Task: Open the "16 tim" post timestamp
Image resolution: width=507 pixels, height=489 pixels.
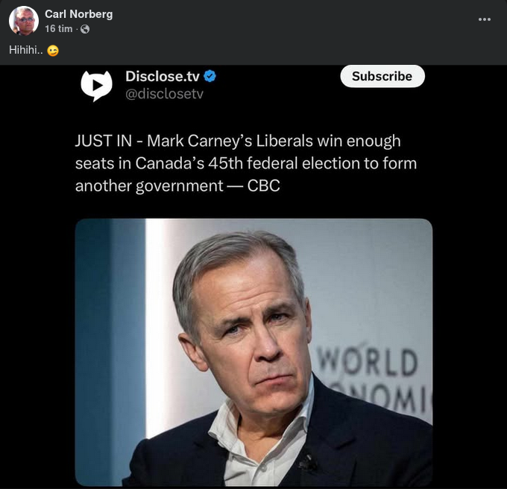Action: pos(58,29)
